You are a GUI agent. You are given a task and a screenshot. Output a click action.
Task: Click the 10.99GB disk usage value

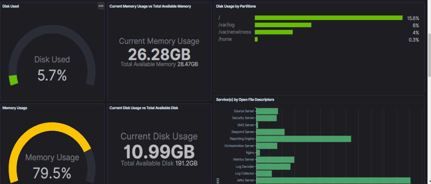[159, 151]
